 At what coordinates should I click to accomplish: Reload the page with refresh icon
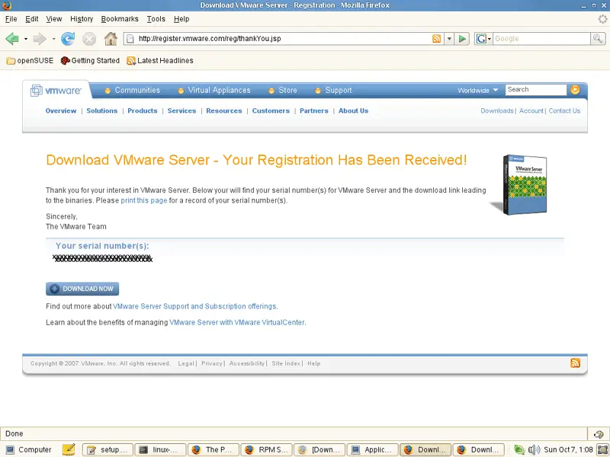(68, 39)
